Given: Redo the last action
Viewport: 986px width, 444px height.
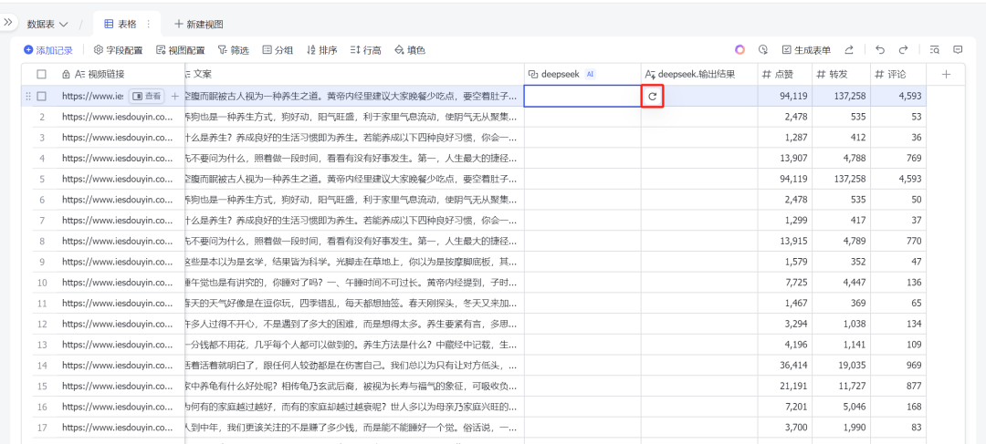Looking at the screenshot, I should coord(904,49).
